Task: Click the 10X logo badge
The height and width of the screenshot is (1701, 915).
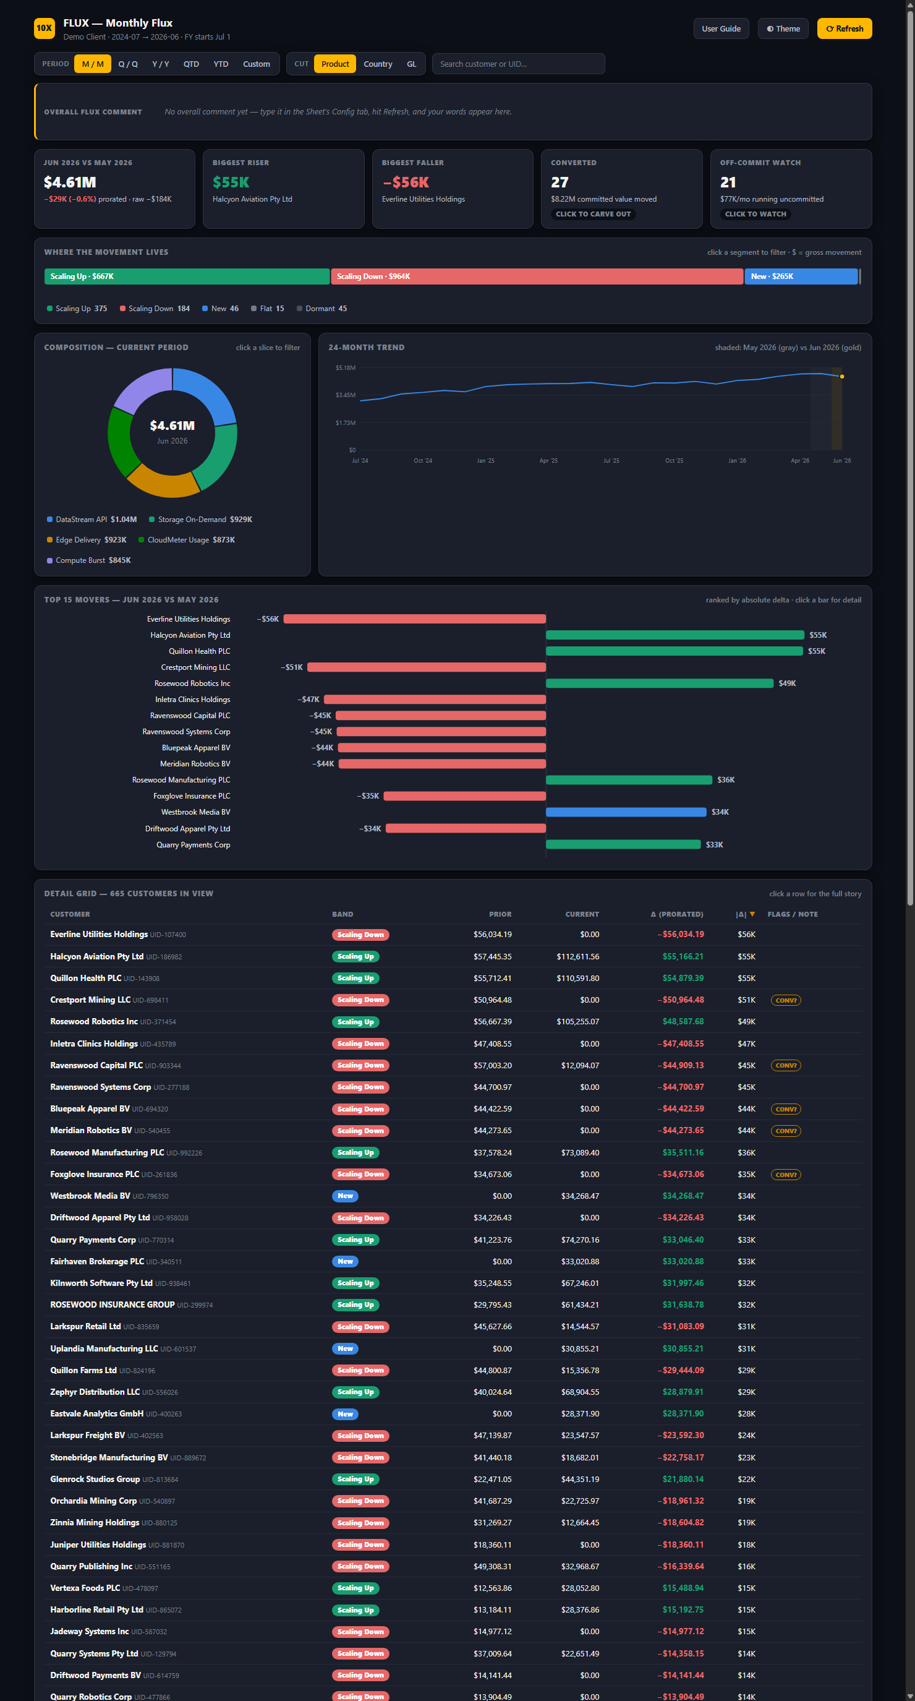Action: (x=45, y=28)
